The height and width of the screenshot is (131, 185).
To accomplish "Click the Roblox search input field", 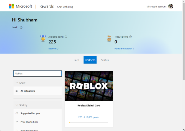I will point(38,74).
